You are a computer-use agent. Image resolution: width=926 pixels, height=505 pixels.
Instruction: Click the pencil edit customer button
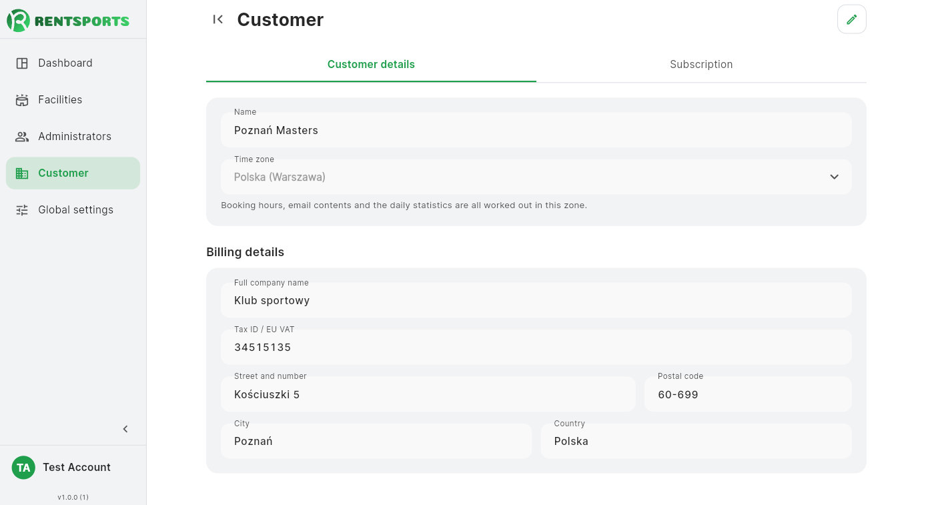point(852,19)
